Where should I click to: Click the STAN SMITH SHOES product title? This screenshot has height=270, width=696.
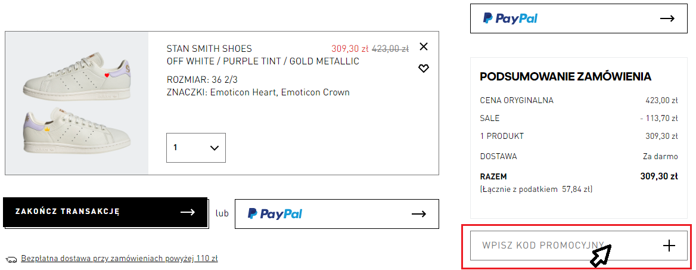209,48
